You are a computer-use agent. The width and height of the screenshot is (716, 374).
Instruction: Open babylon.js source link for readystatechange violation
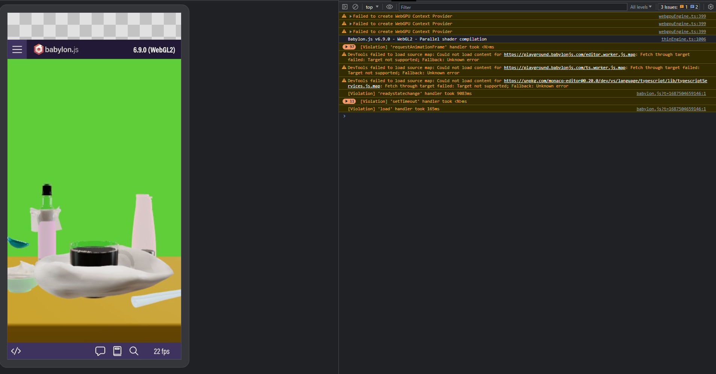point(671,93)
